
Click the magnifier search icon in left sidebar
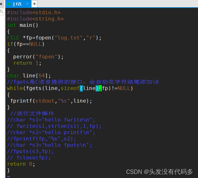pos(2,12)
